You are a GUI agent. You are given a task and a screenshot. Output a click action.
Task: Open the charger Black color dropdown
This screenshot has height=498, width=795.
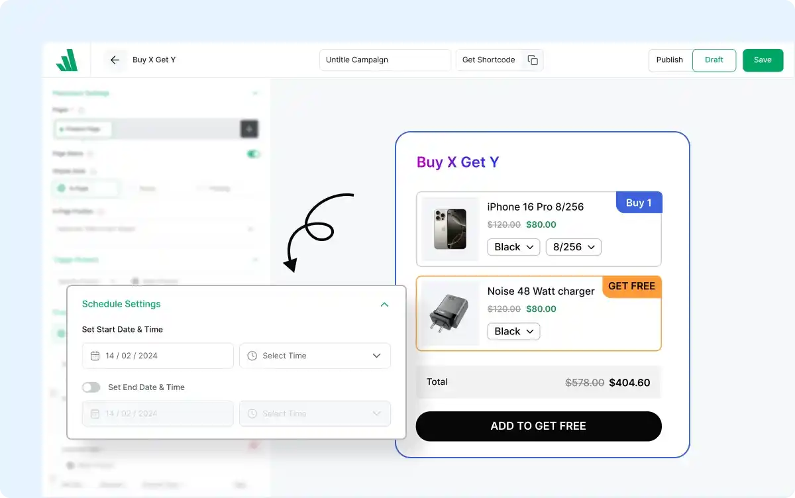[x=514, y=331]
